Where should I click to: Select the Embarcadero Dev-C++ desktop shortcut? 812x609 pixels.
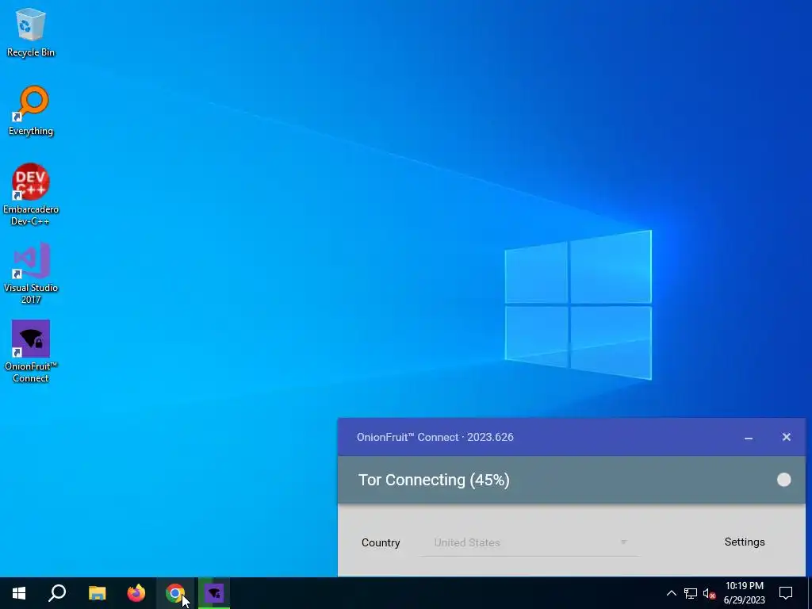(31, 195)
